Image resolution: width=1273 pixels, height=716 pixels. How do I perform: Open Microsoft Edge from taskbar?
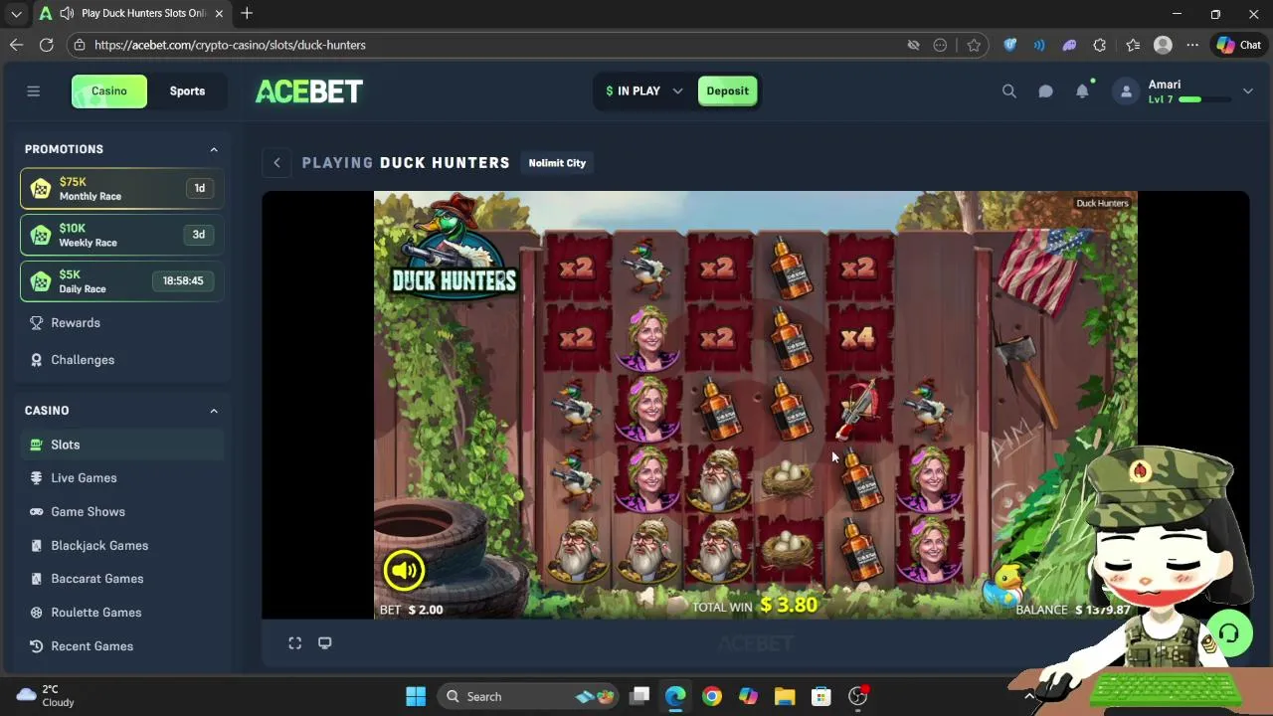[675, 696]
